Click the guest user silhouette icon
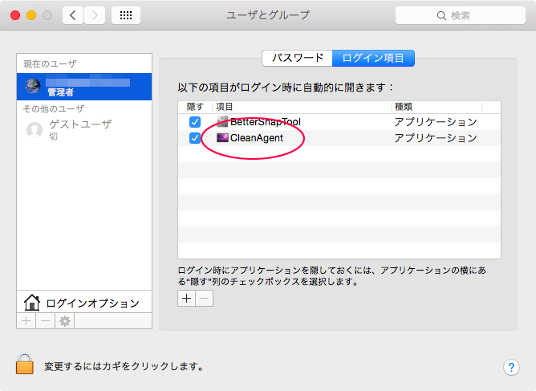The height and width of the screenshot is (391, 536). pos(35,130)
